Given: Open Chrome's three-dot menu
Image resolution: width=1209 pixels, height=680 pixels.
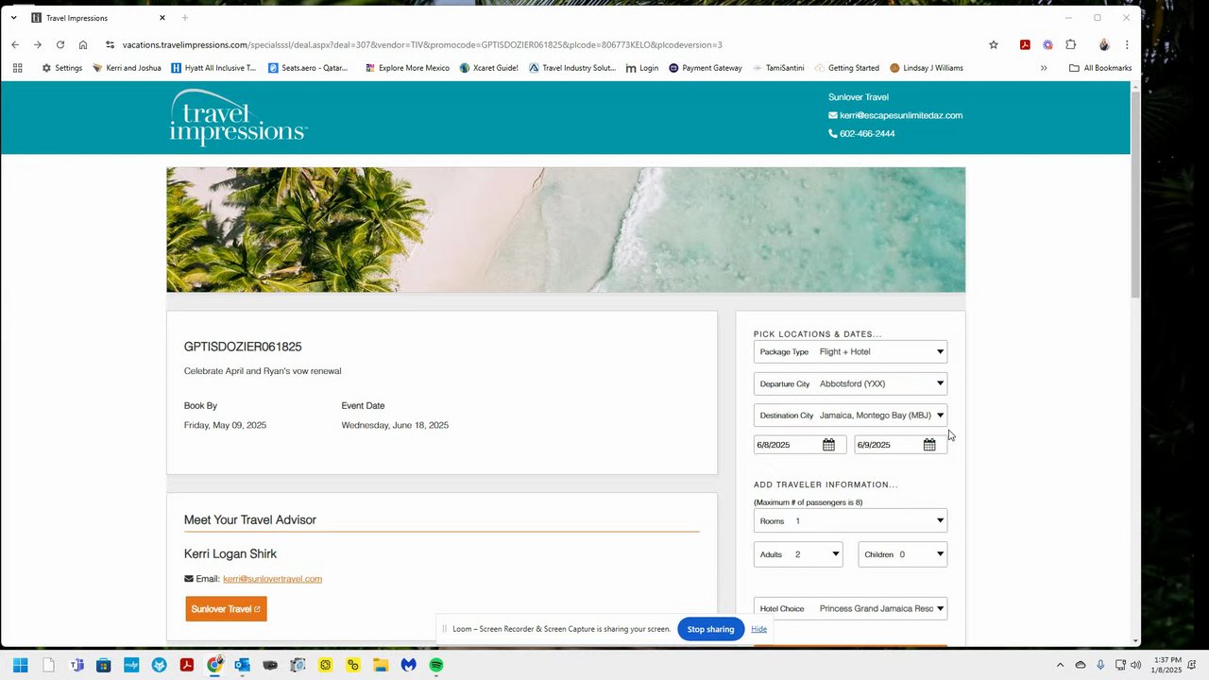Looking at the screenshot, I should (1127, 44).
